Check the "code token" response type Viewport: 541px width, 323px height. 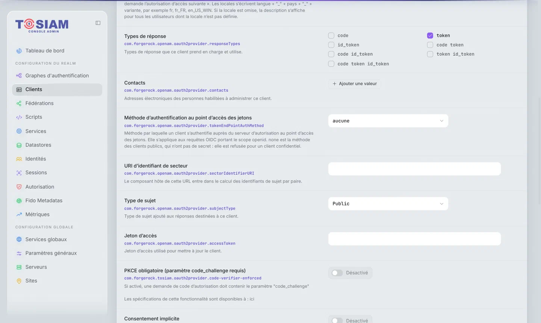430,45
